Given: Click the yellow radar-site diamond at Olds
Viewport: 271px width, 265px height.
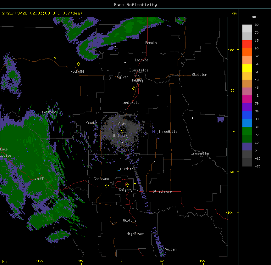Looking at the screenshot, I should coord(122,131).
